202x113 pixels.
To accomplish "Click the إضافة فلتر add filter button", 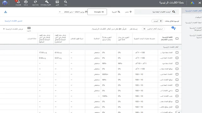I will click(x=133, y=29).
